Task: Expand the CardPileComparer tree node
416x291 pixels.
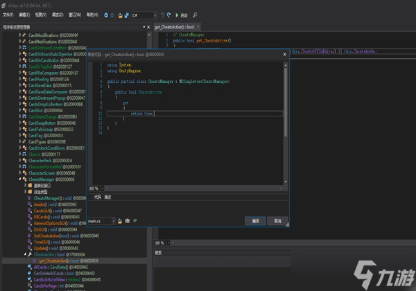Action: point(20,73)
